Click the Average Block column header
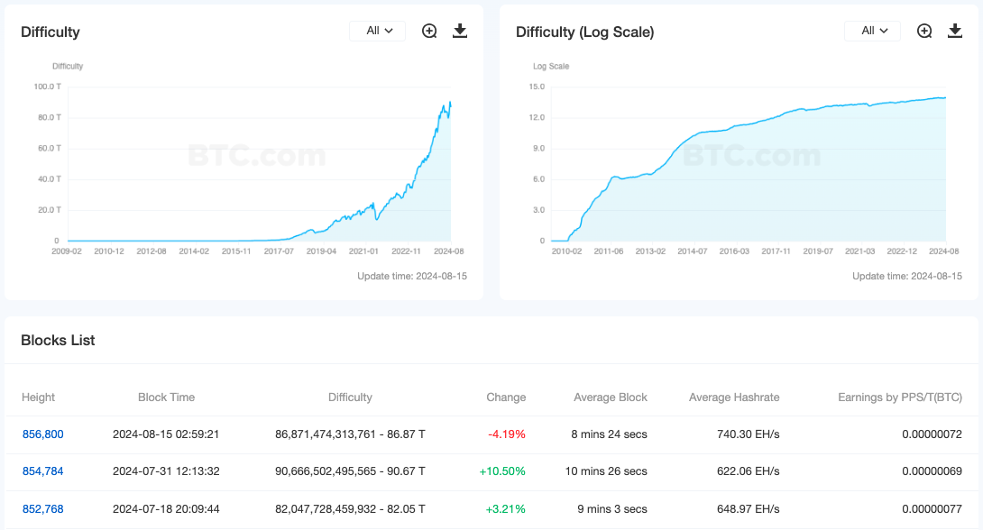 (611, 397)
